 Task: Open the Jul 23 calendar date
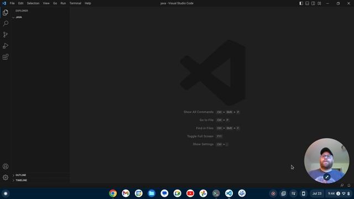point(317,193)
